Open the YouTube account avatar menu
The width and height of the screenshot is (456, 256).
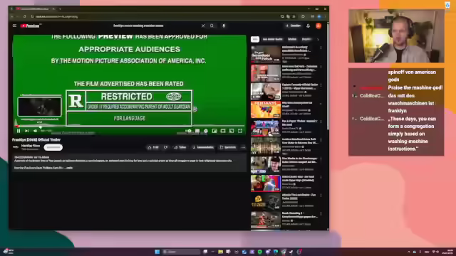318,26
